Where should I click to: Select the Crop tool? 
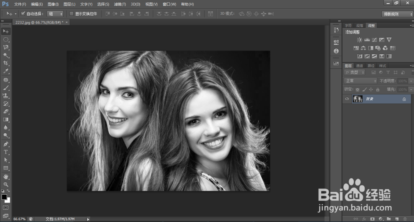(5, 63)
